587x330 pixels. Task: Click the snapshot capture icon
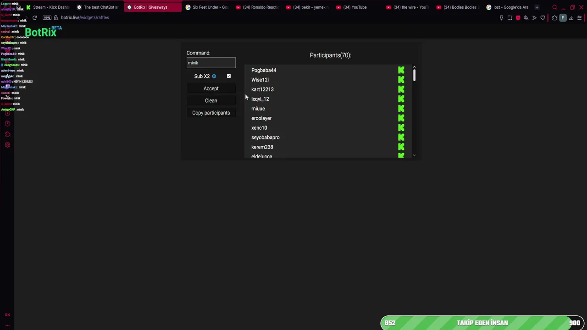[509, 18]
